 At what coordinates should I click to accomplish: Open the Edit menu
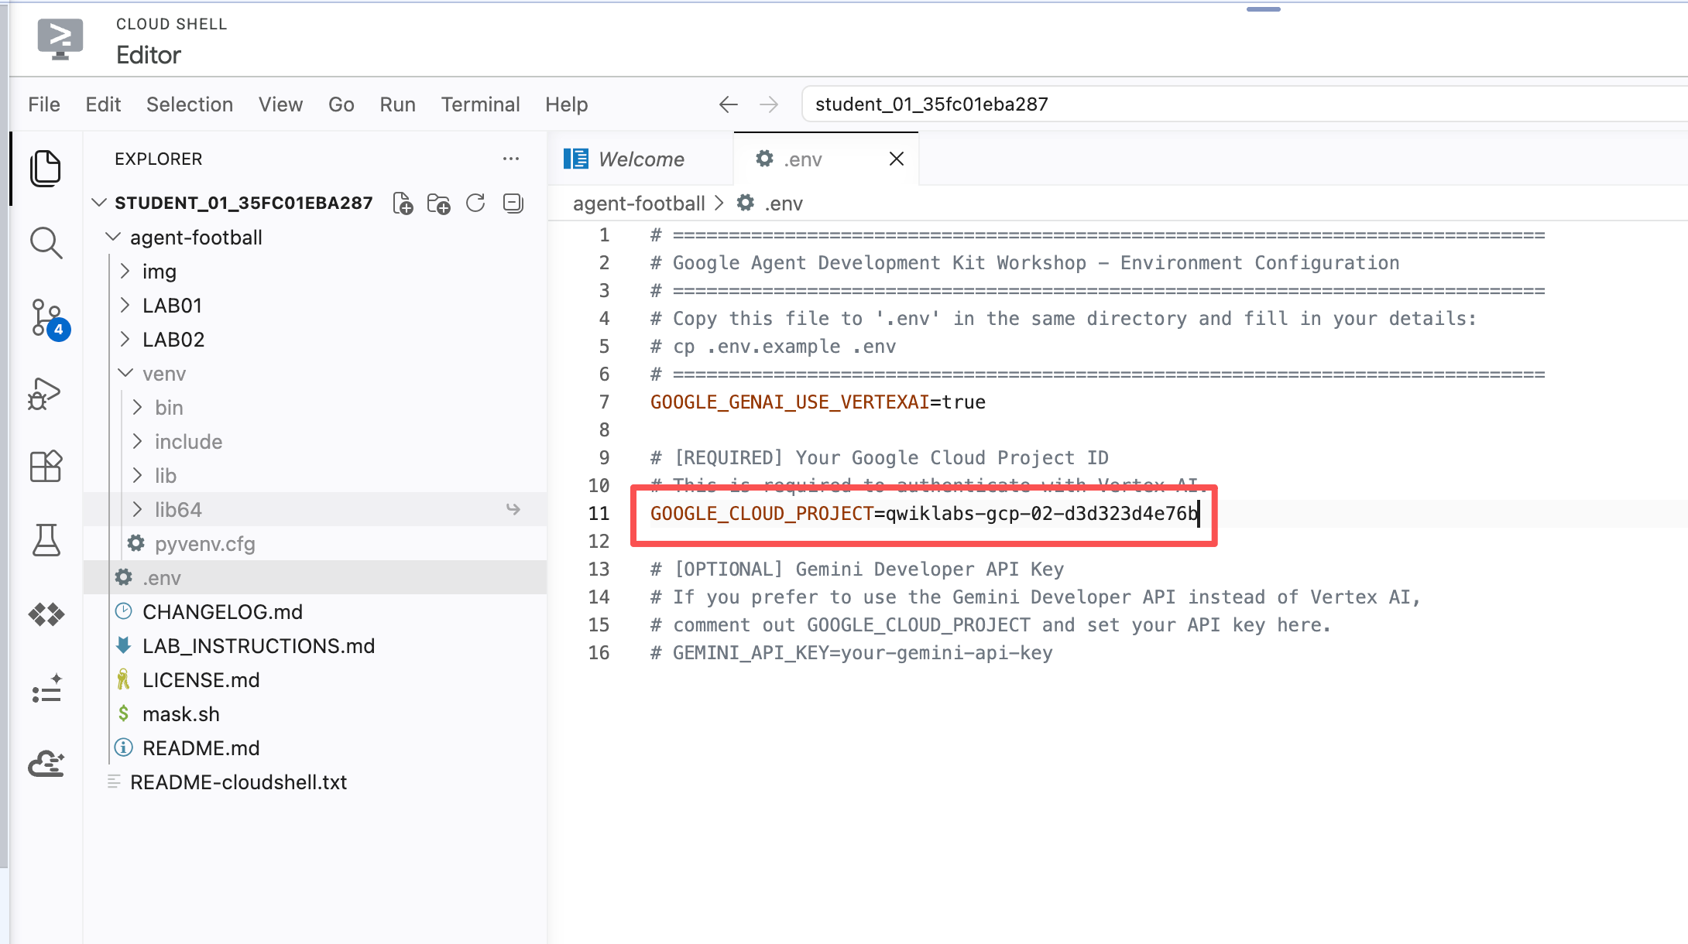(x=103, y=104)
